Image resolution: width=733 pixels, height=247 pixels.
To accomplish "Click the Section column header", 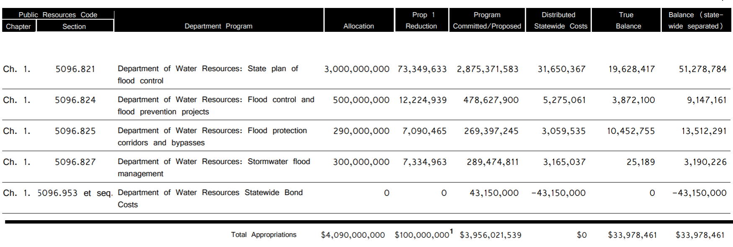I will pyautogui.click(x=74, y=26).
